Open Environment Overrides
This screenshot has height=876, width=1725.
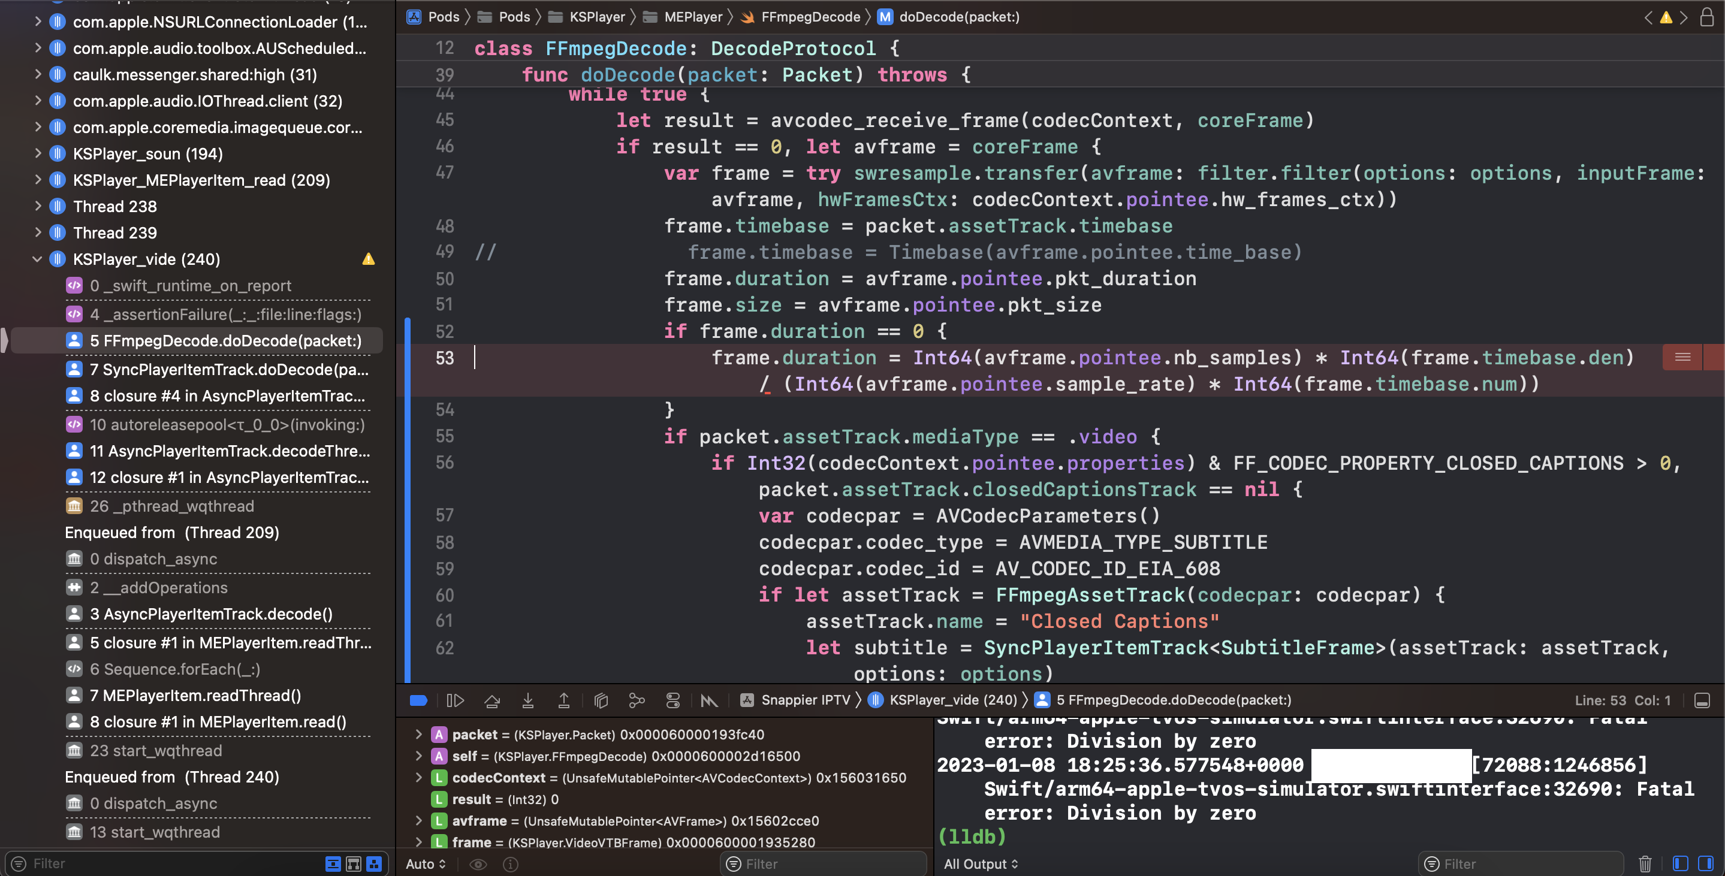673,700
